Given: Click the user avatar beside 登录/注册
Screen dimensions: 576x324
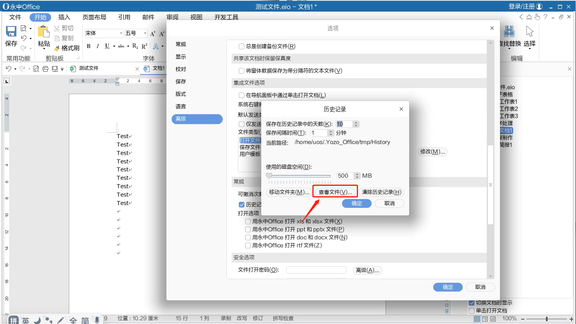Looking at the screenshot, I should point(539,6).
